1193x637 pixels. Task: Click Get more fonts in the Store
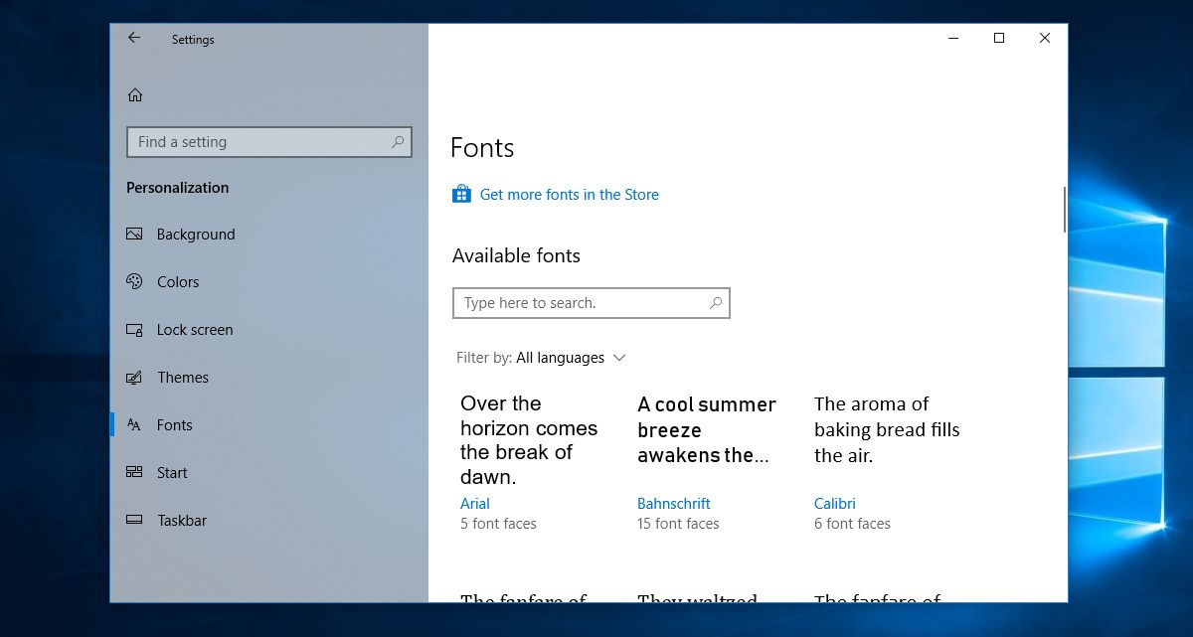(570, 195)
